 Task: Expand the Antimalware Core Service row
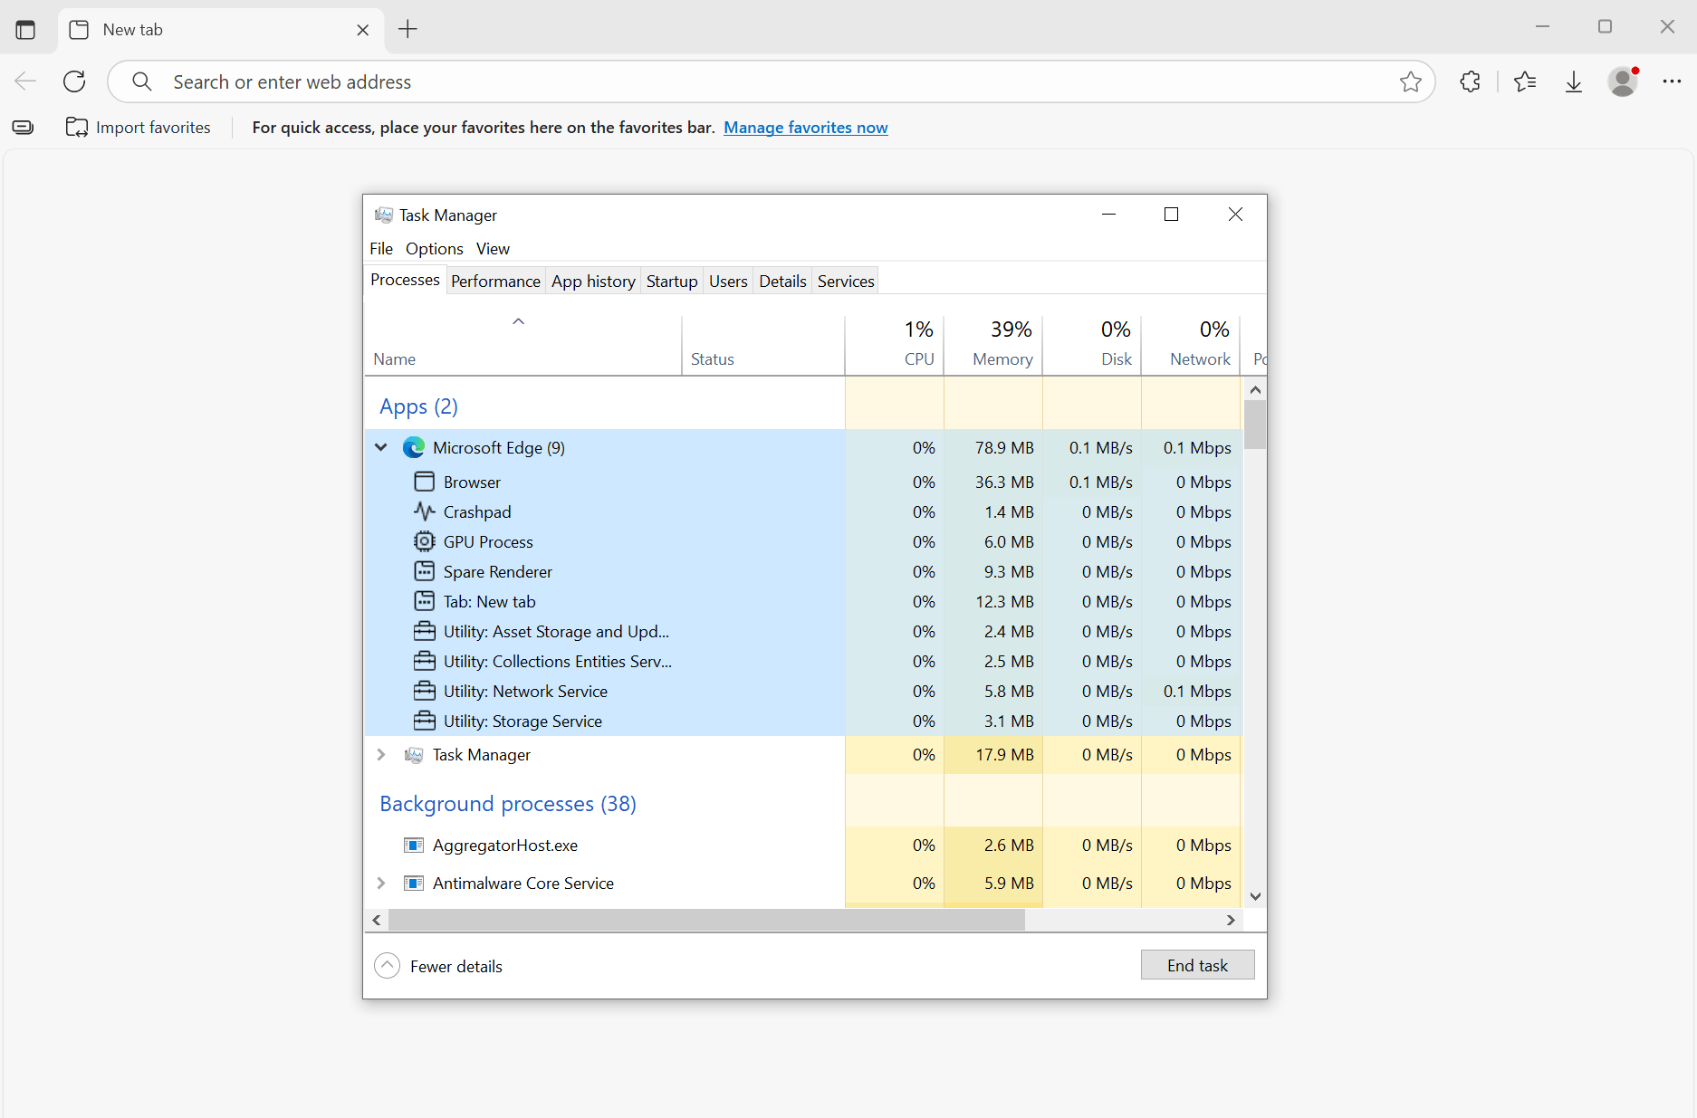click(x=381, y=884)
